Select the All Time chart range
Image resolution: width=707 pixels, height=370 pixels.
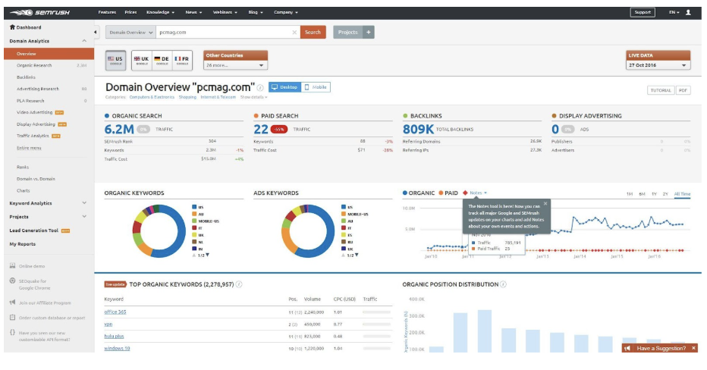point(682,194)
